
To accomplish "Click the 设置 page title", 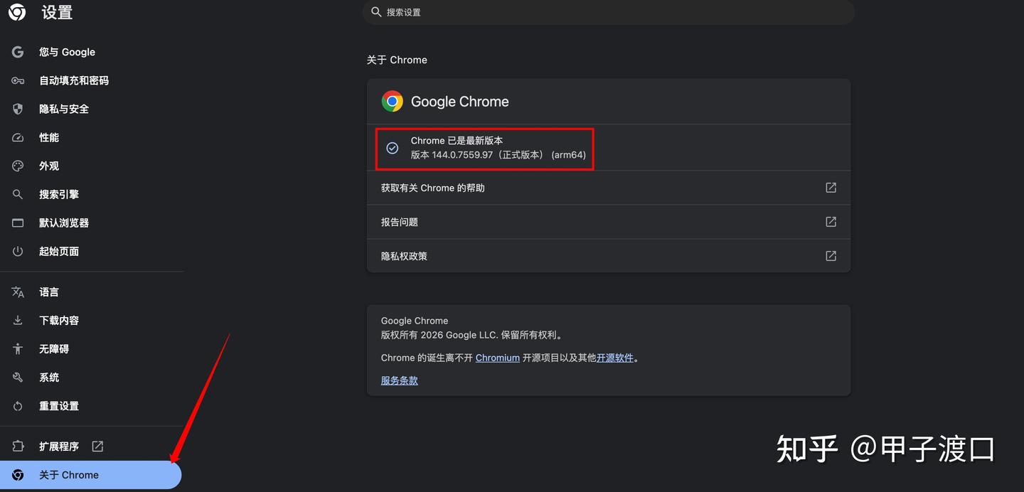I will coord(57,12).
